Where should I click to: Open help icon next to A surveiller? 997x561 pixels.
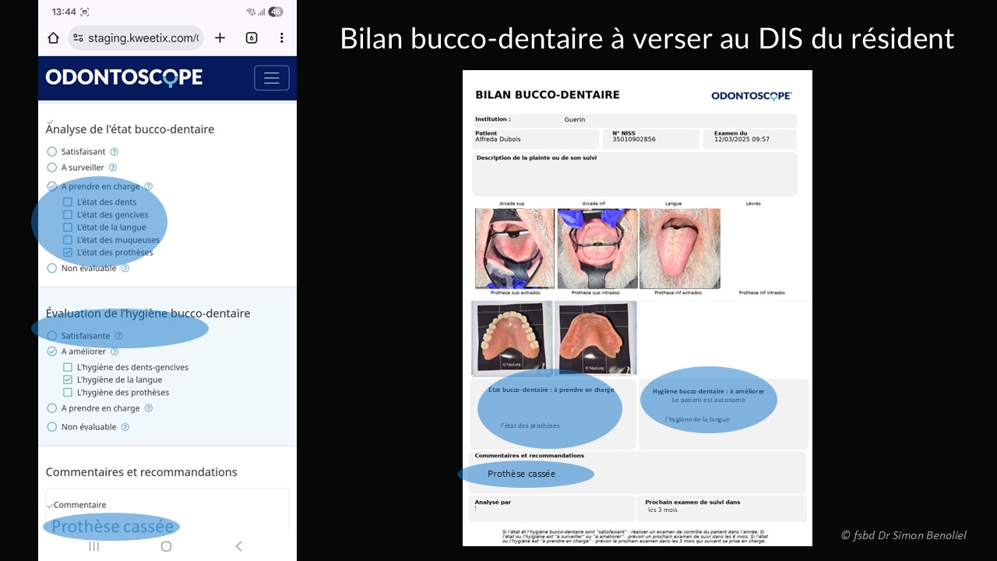pyautogui.click(x=112, y=168)
